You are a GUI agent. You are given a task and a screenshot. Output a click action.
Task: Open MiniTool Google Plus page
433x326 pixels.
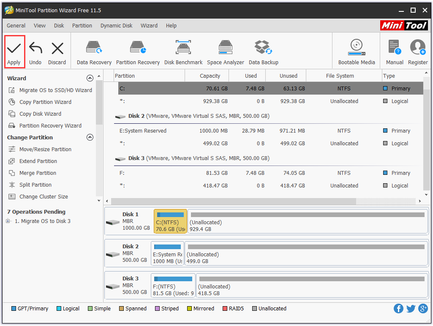[423, 309]
